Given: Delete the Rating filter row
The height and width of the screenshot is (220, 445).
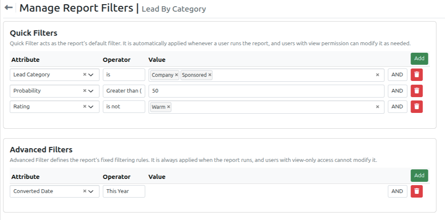Looking at the screenshot, I should point(417,107).
